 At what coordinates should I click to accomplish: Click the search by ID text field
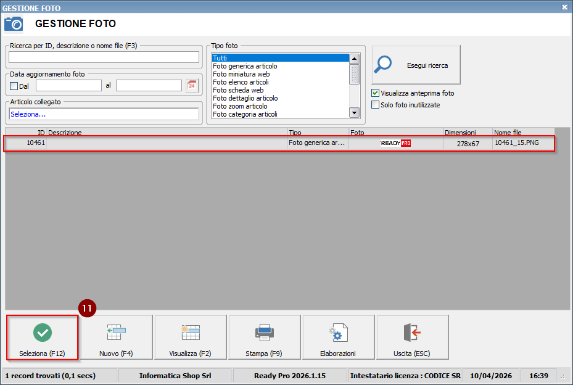104,57
